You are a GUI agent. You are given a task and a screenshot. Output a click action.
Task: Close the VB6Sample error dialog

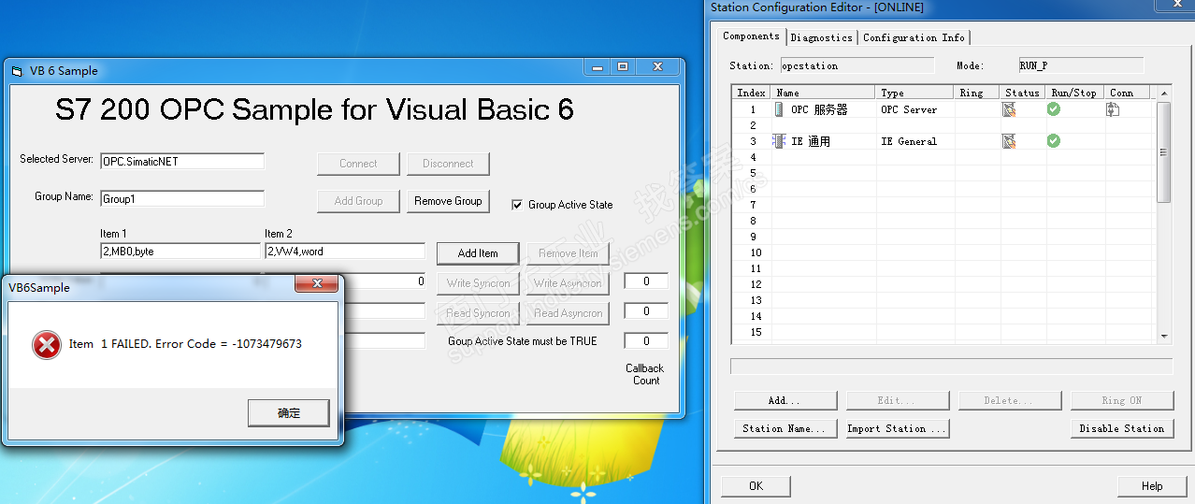[317, 282]
